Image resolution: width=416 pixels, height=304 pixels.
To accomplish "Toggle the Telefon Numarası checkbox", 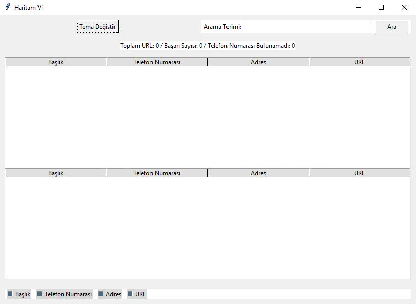I will pyautogui.click(x=64, y=294).
